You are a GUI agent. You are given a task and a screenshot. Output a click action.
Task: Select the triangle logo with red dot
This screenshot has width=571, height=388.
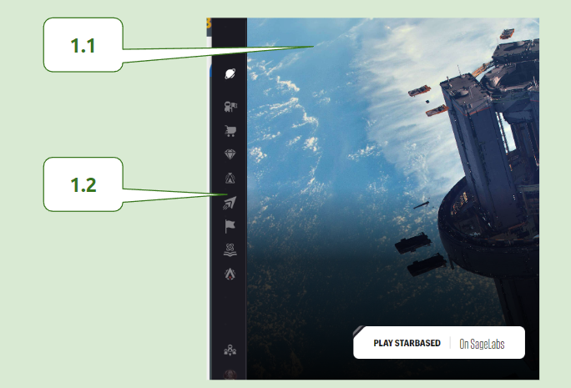tap(230, 274)
